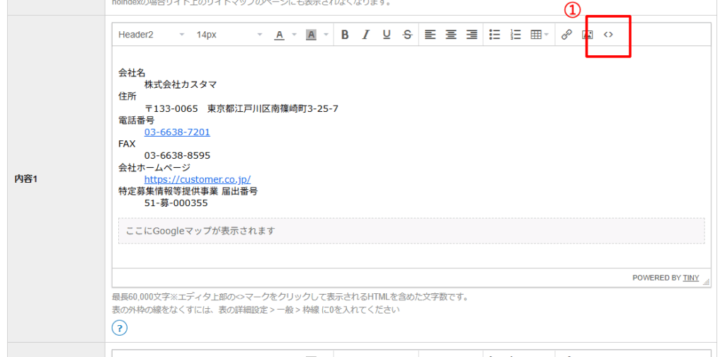Align text to the right
This screenshot has width=725, height=357.
tap(472, 35)
